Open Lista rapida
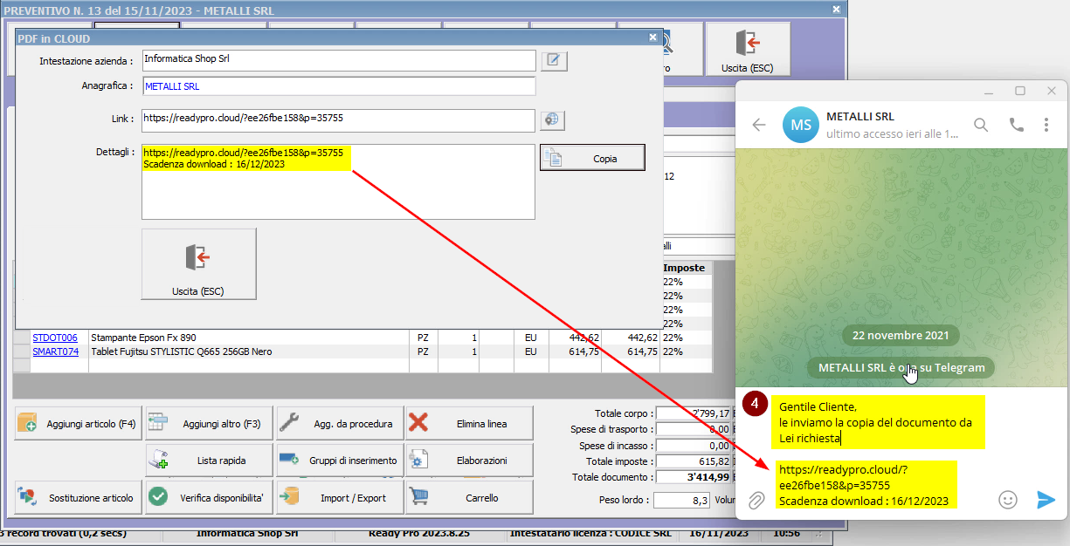 209,460
